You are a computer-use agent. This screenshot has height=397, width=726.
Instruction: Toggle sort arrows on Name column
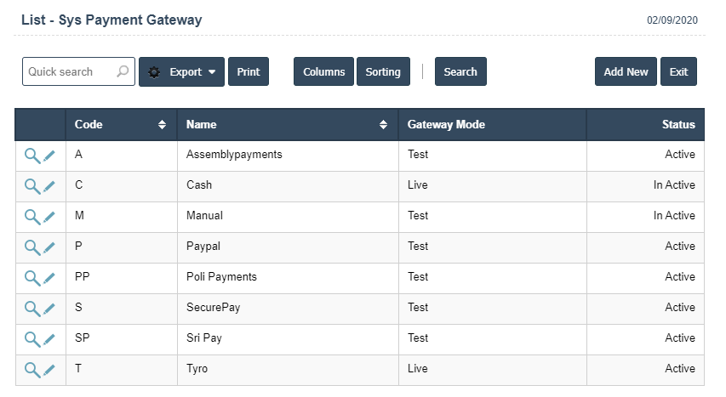pos(383,125)
